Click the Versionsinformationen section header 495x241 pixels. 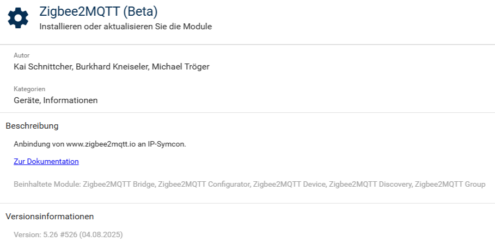[x=50, y=216]
